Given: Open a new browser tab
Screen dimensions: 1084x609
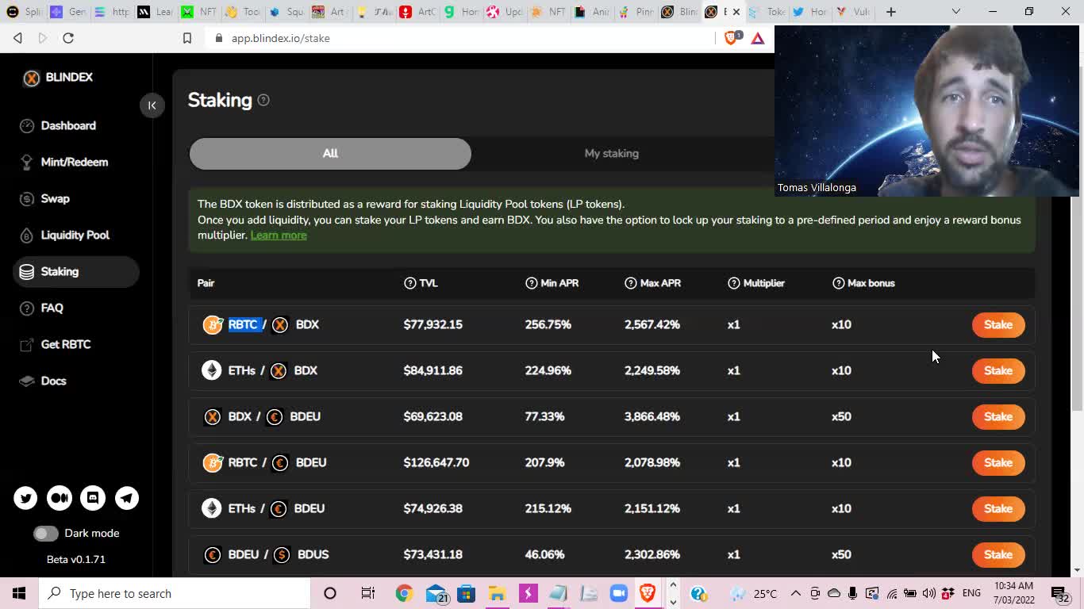Looking at the screenshot, I should (x=891, y=12).
